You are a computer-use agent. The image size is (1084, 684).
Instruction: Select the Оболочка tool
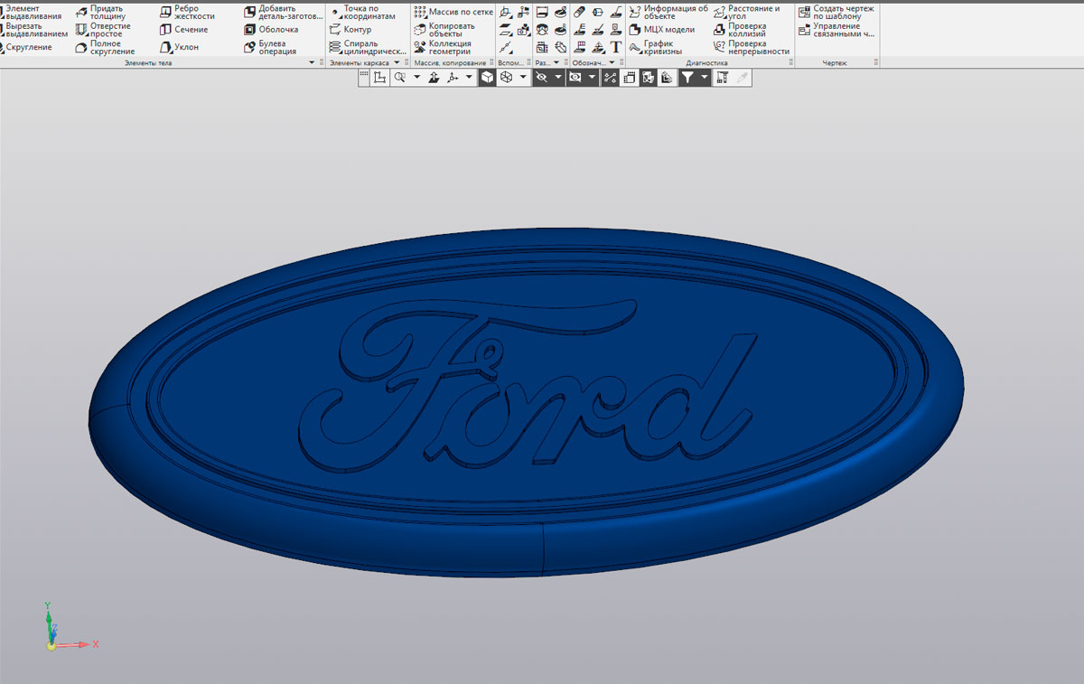click(x=271, y=30)
